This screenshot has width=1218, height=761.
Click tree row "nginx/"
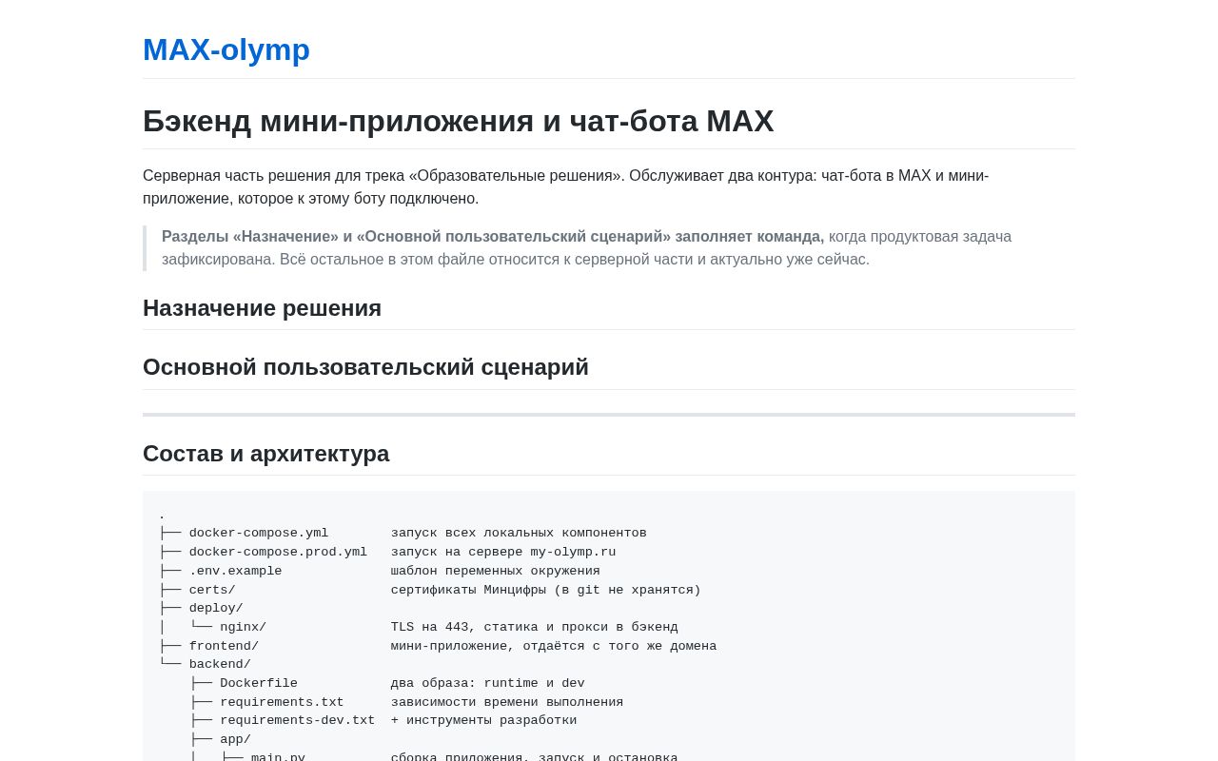tap(243, 627)
